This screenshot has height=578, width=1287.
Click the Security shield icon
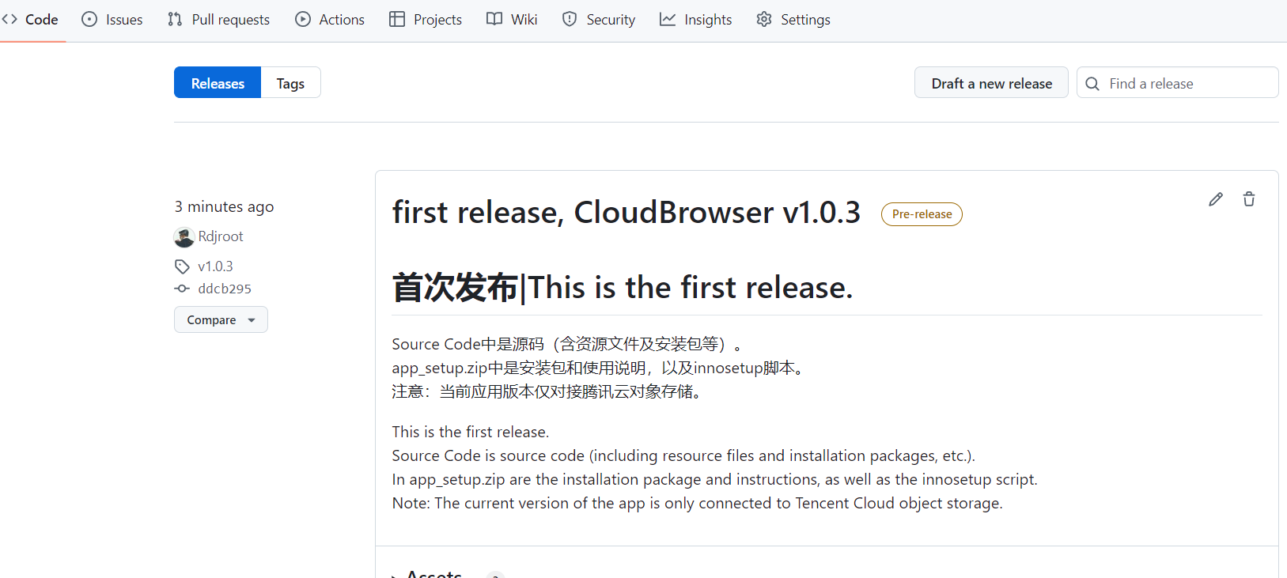570,19
